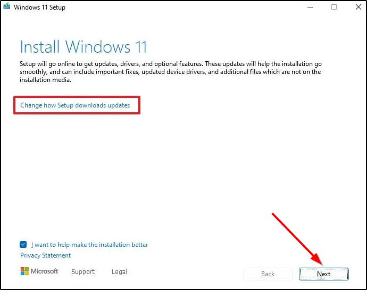The image size is (367, 290).
Task: Minimize the Windows 11 Setup window
Action: [310, 7]
